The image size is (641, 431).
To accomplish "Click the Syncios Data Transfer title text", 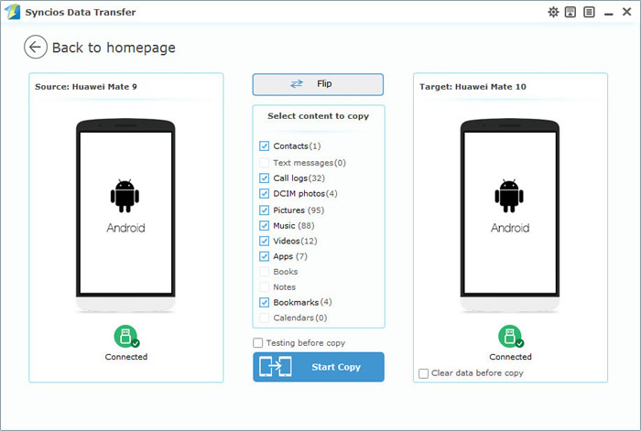I will [81, 12].
